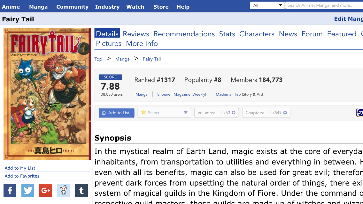Share on Tumblr icon
The image size is (363, 204).
click(81, 190)
